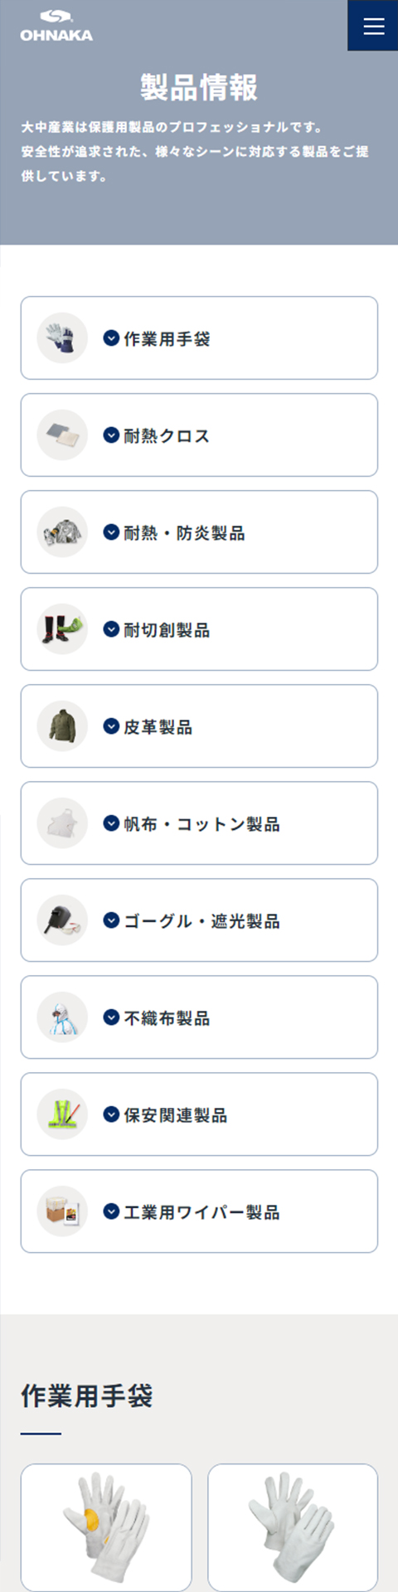This screenshot has height=1592, width=398.
Task: Open the hamburger menu
Action: click(x=373, y=26)
